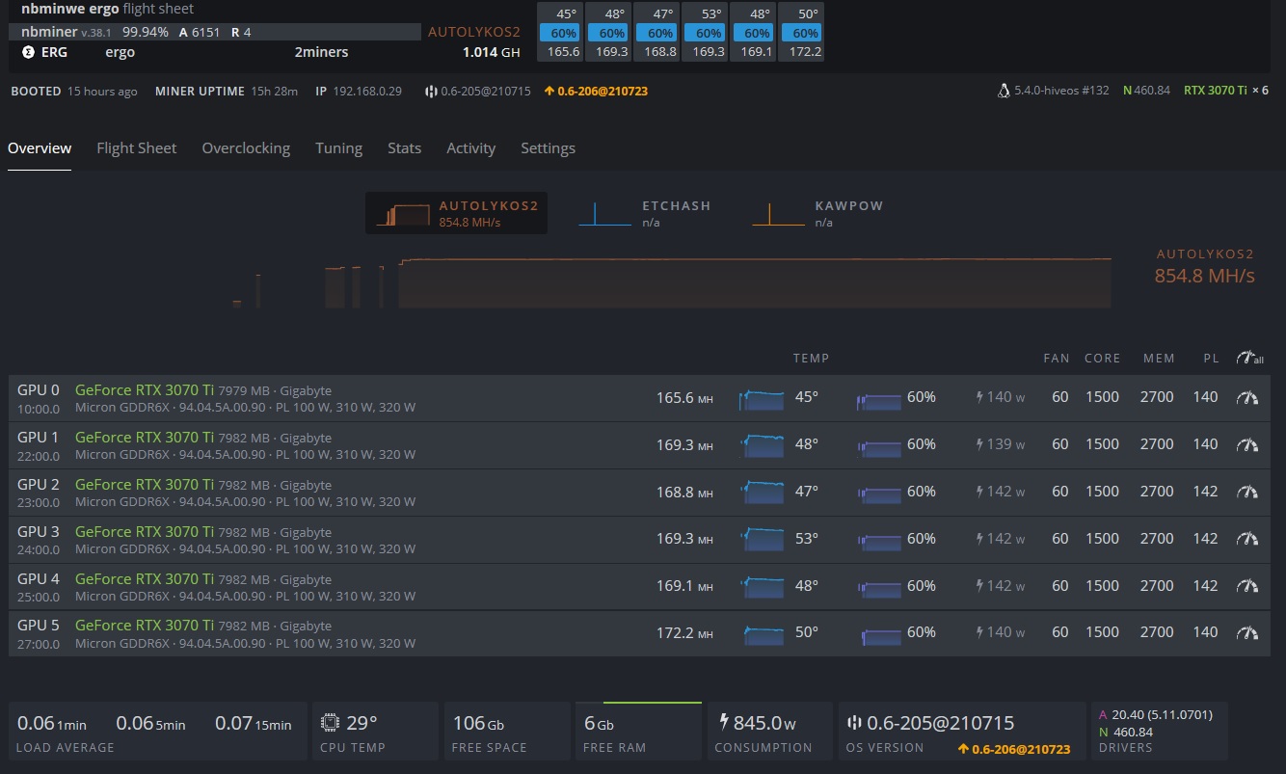This screenshot has width=1286, height=774.
Task: Click the 6 Gb free RAM panel
Action: click(x=638, y=732)
